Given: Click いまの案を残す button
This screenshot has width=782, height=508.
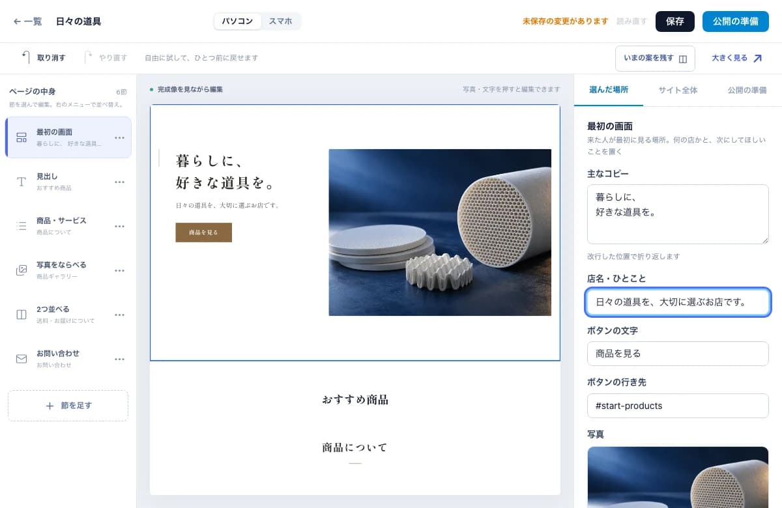Looking at the screenshot, I should (655, 58).
